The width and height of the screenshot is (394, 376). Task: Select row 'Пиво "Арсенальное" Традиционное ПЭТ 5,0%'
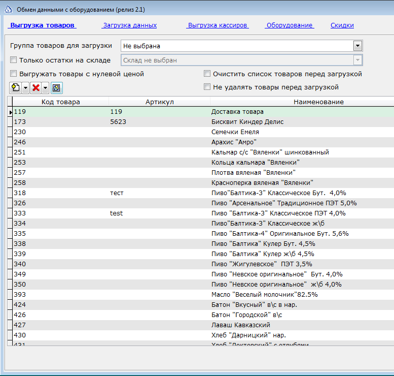point(203,203)
